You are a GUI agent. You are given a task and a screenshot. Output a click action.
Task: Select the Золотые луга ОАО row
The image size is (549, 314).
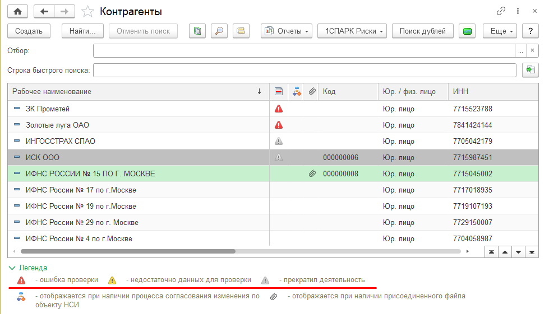[x=273, y=125]
